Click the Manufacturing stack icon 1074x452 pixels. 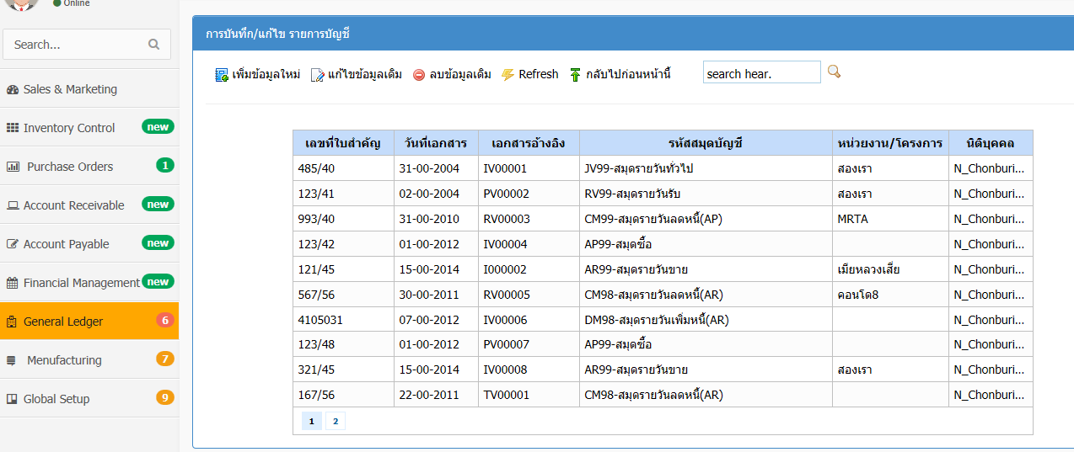click(x=11, y=360)
